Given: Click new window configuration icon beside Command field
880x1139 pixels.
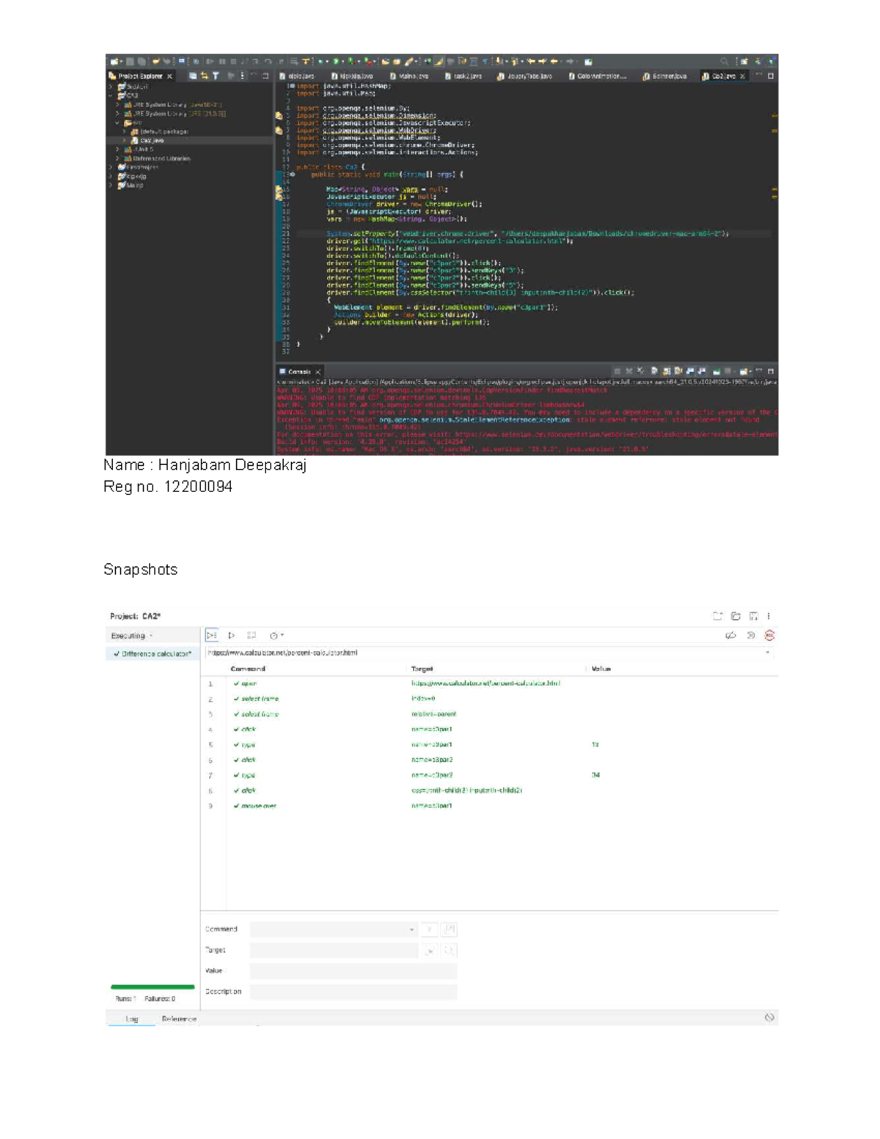Looking at the screenshot, I should (x=450, y=929).
